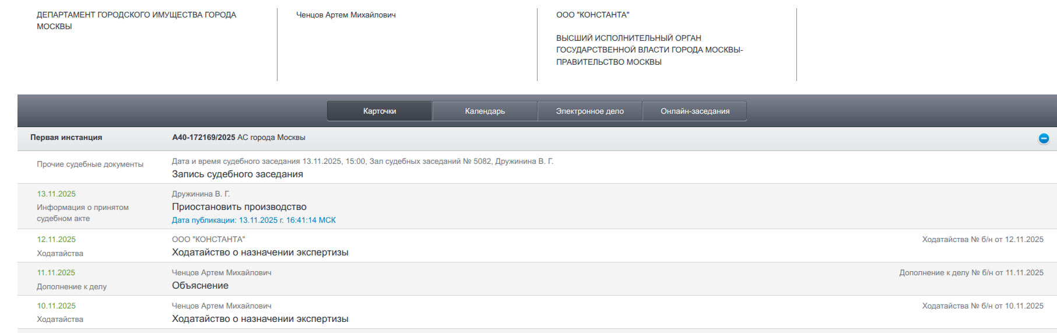Select the row dated 13.11.2025
Screen dimensions: 1057x333
tap(57, 194)
